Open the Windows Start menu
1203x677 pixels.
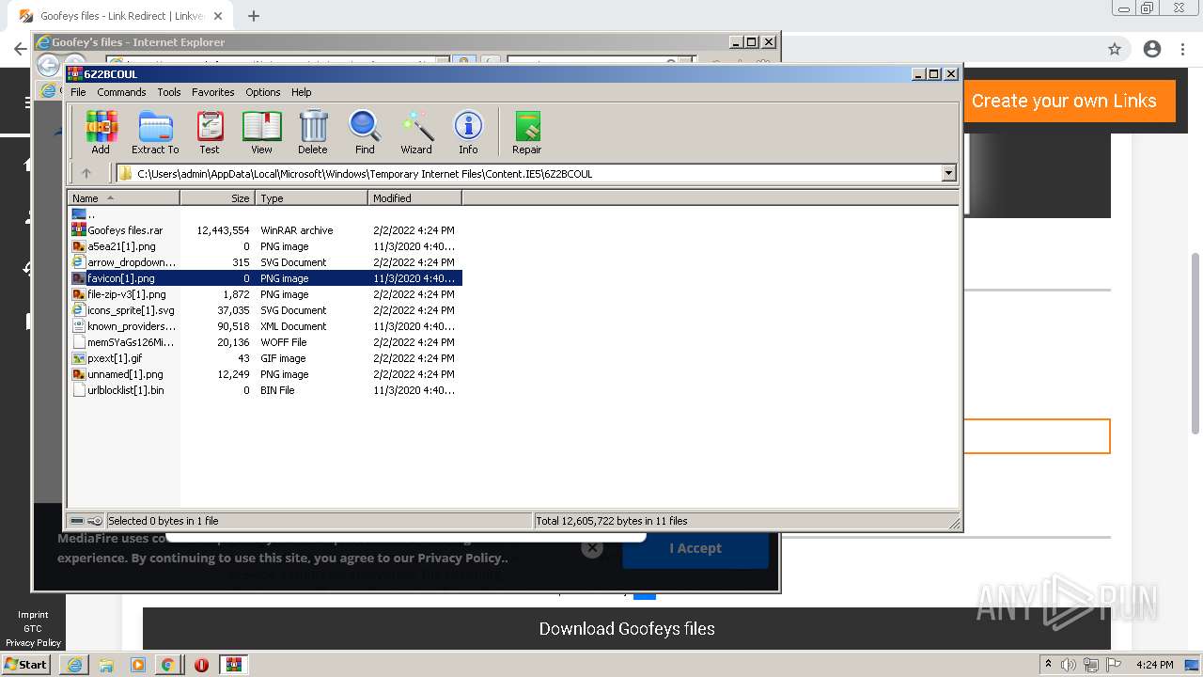(x=25, y=665)
